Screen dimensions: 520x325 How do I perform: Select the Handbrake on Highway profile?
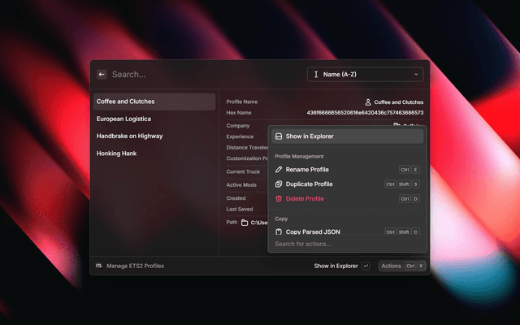click(129, 136)
